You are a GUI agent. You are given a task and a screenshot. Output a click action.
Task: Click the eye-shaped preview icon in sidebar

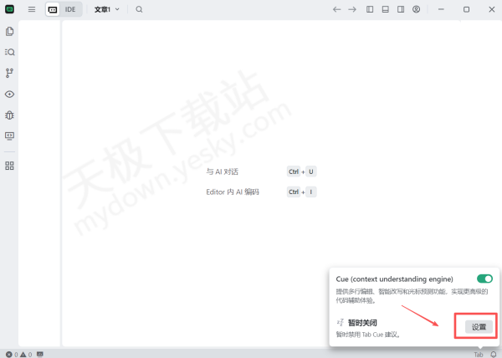point(10,94)
